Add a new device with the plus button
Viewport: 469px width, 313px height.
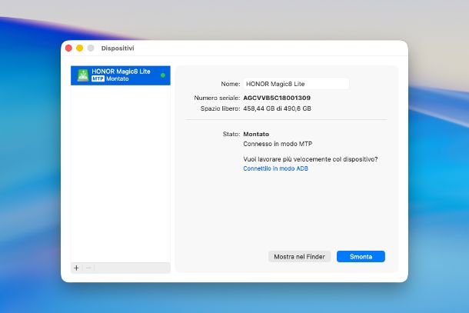tap(77, 268)
